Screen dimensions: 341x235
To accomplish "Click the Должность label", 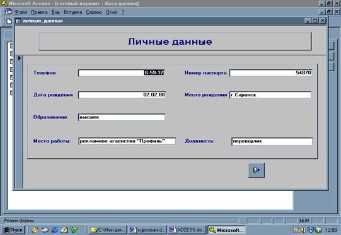I will coord(200,141).
